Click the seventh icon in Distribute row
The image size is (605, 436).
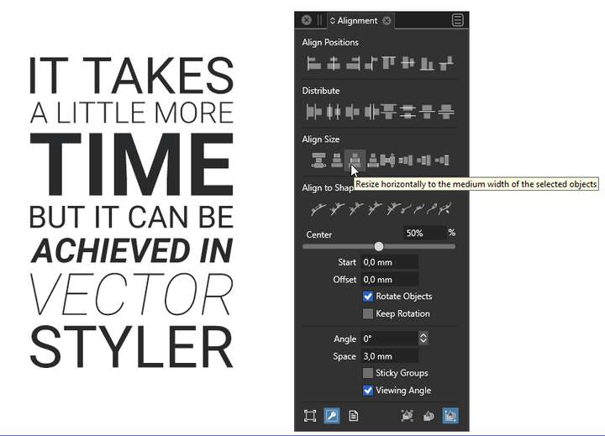[427, 112]
